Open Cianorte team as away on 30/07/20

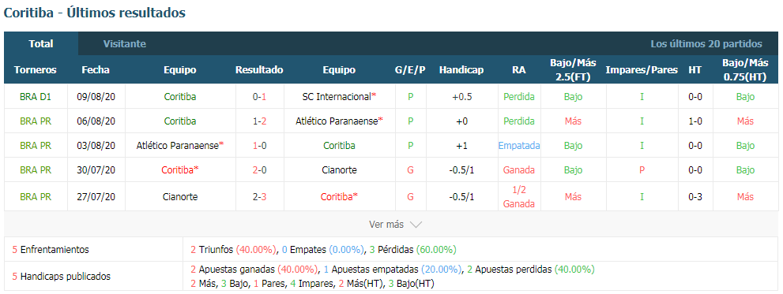coord(339,170)
